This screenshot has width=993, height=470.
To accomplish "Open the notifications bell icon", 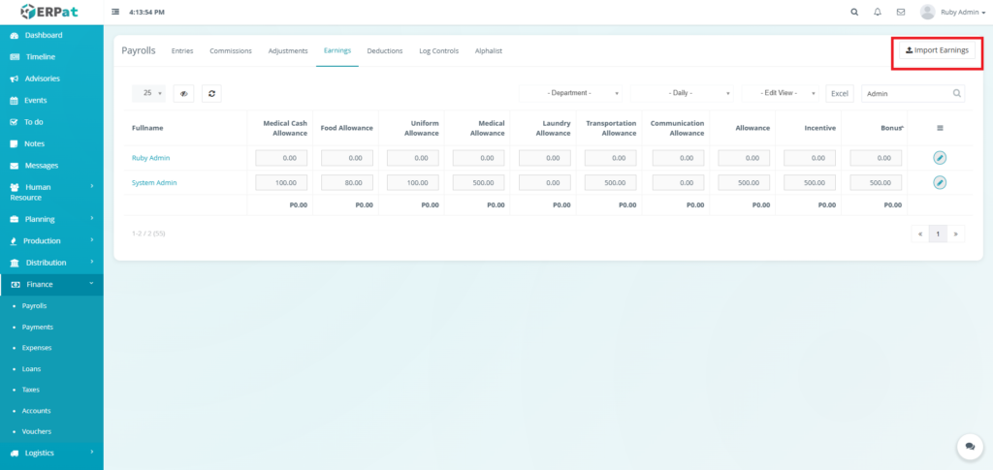I will 878,13.
